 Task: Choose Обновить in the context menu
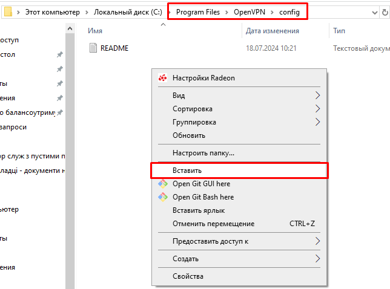pos(189,135)
